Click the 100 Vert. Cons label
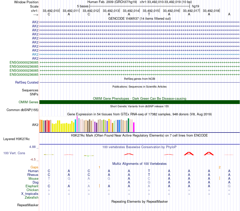The width and height of the screenshot is (240, 211). click(x=14, y=153)
